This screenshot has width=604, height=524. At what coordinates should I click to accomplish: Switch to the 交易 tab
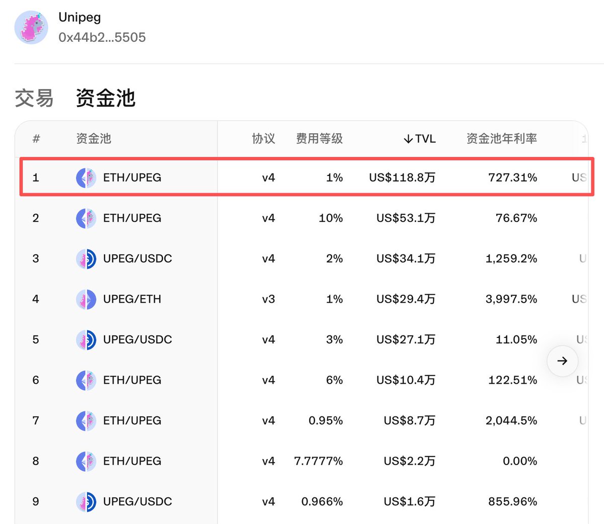pos(34,98)
